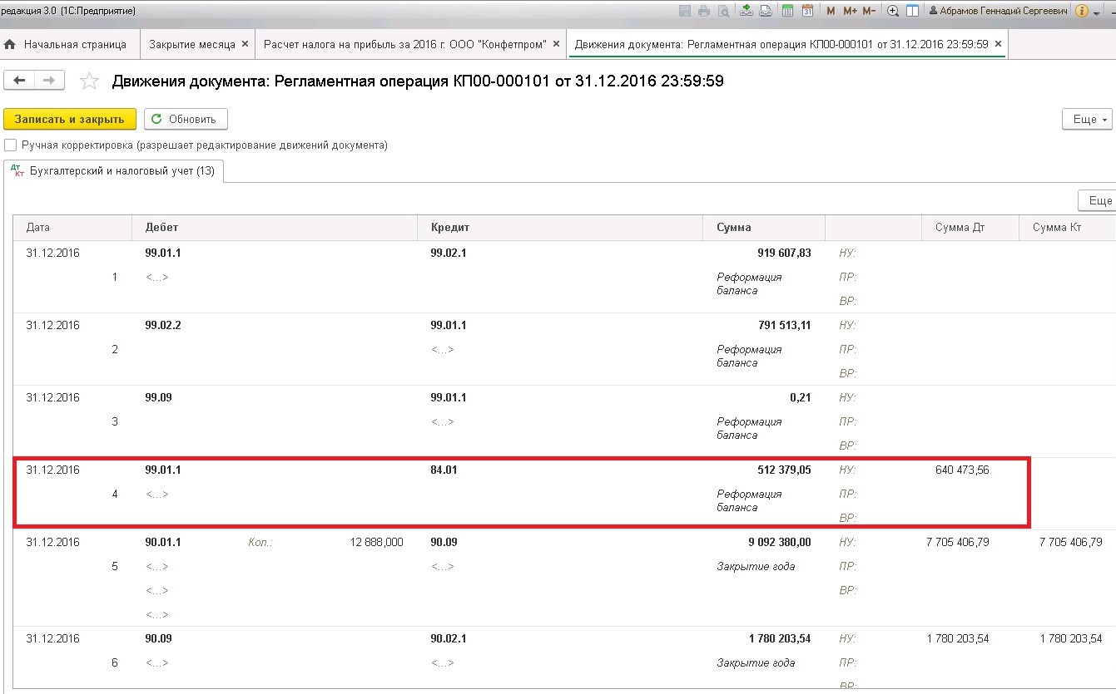Click the Записать и закрыть button
This screenshot has width=1116, height=694.
click(69, 119)
